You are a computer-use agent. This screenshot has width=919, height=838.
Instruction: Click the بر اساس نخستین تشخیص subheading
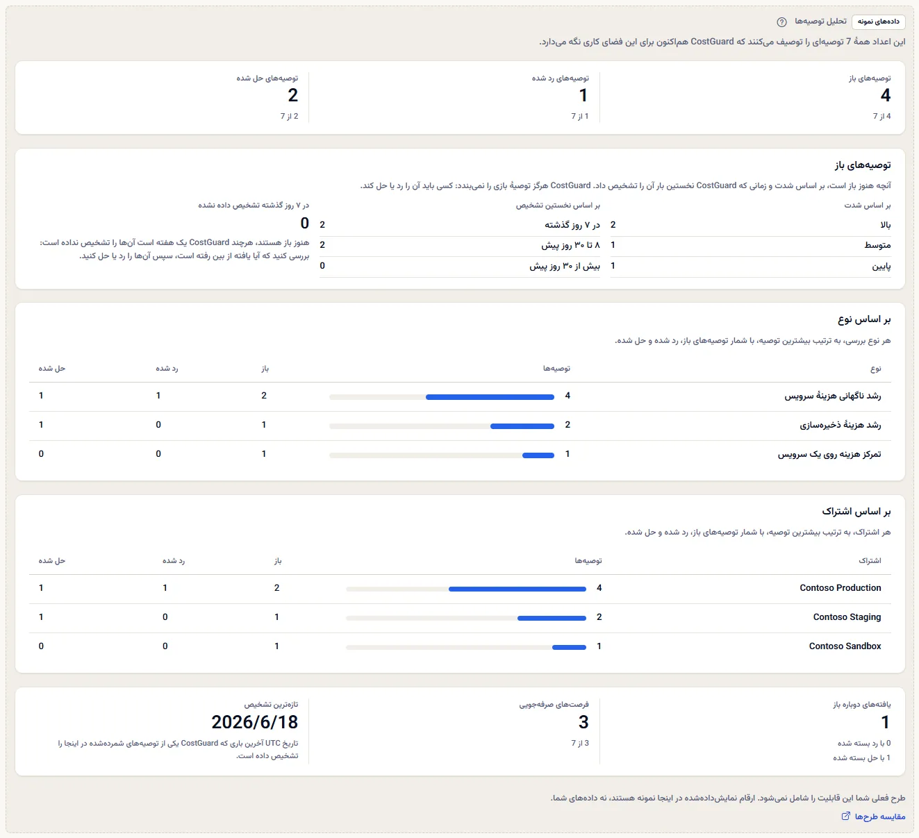click(558, 206)
